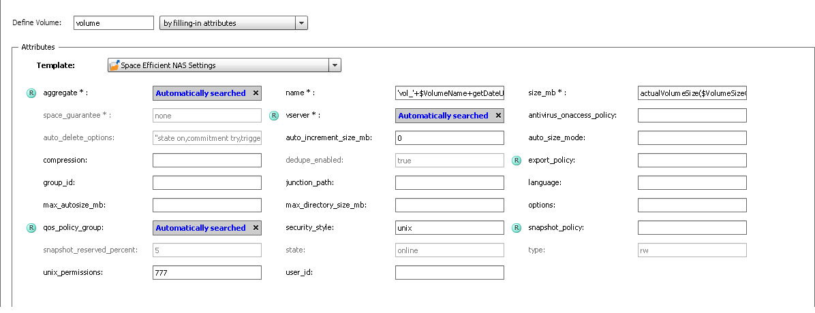815x313 pixels.
Task: Click the auto_delete_options field
Action: point(207,138)
